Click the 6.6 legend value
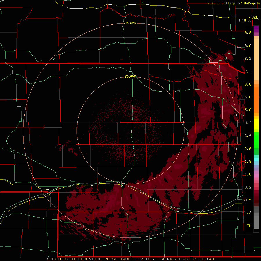This screenshot has width=261, height=261. [248, 84]
